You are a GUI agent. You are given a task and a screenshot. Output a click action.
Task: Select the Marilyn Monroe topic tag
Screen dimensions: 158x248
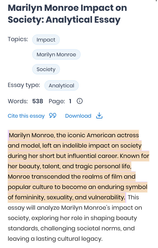56,55
